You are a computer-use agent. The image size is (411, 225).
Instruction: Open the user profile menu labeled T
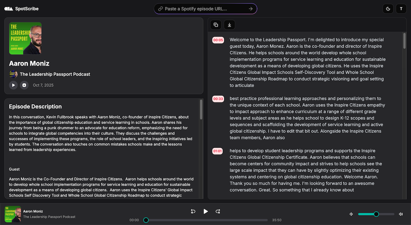click(x=401, y=9)
